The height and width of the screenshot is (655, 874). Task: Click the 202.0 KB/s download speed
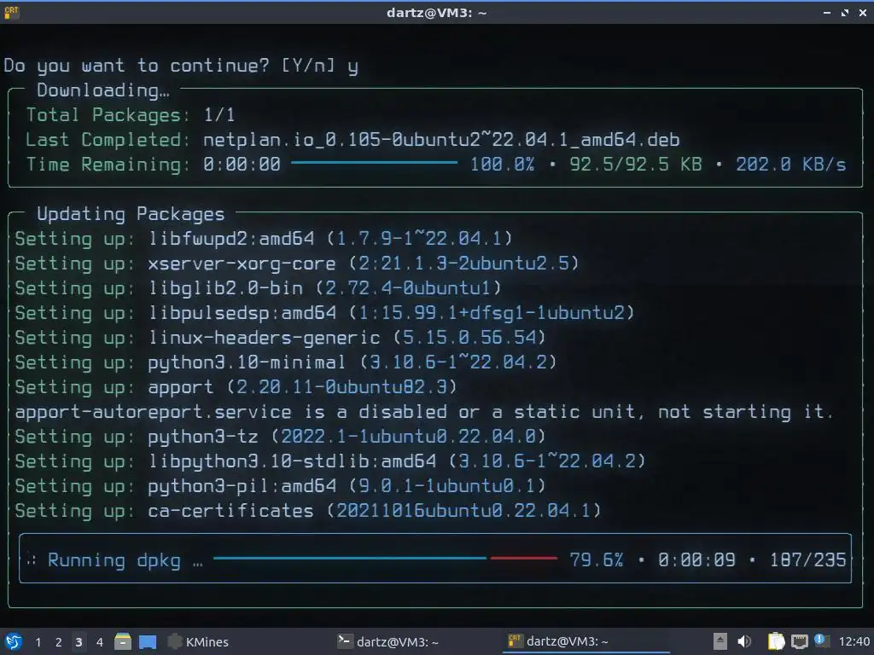click(791, 165)
